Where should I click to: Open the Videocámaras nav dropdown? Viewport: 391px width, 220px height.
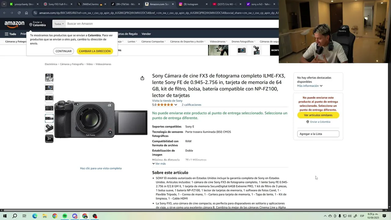pyautogui.click(x=218, y=42)
